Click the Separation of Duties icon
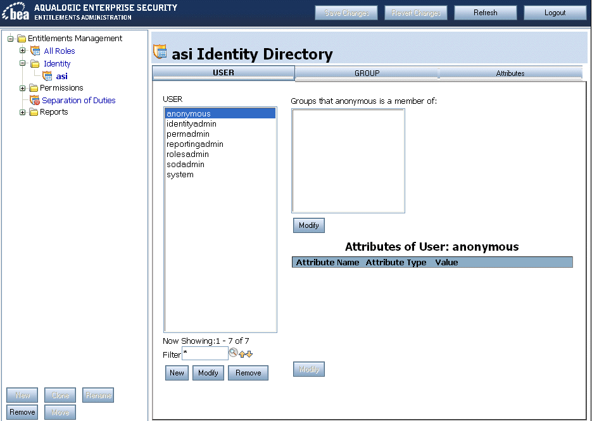The image size is (592, 421). point(35,100)
